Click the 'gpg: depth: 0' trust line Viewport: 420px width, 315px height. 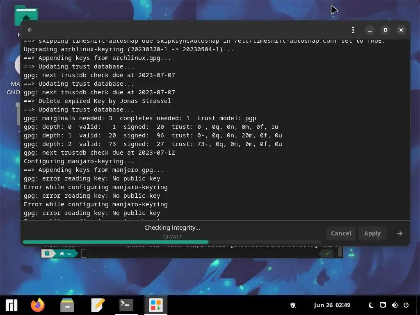point(151,127)
